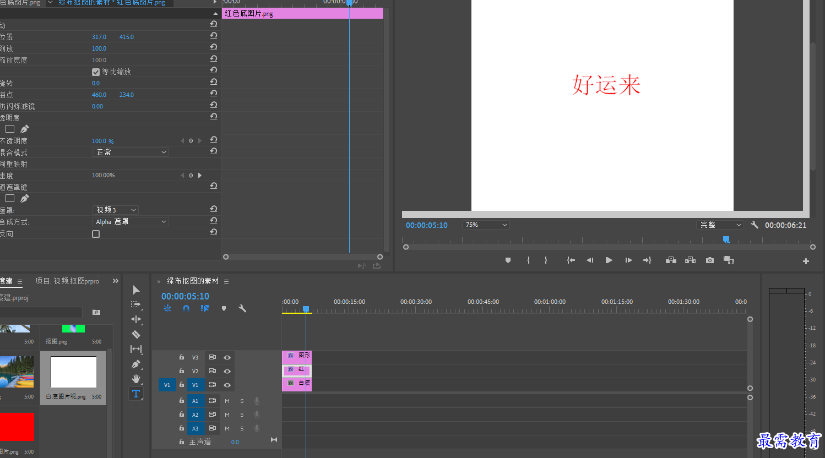Mark In point in monitor

(528, 260)
